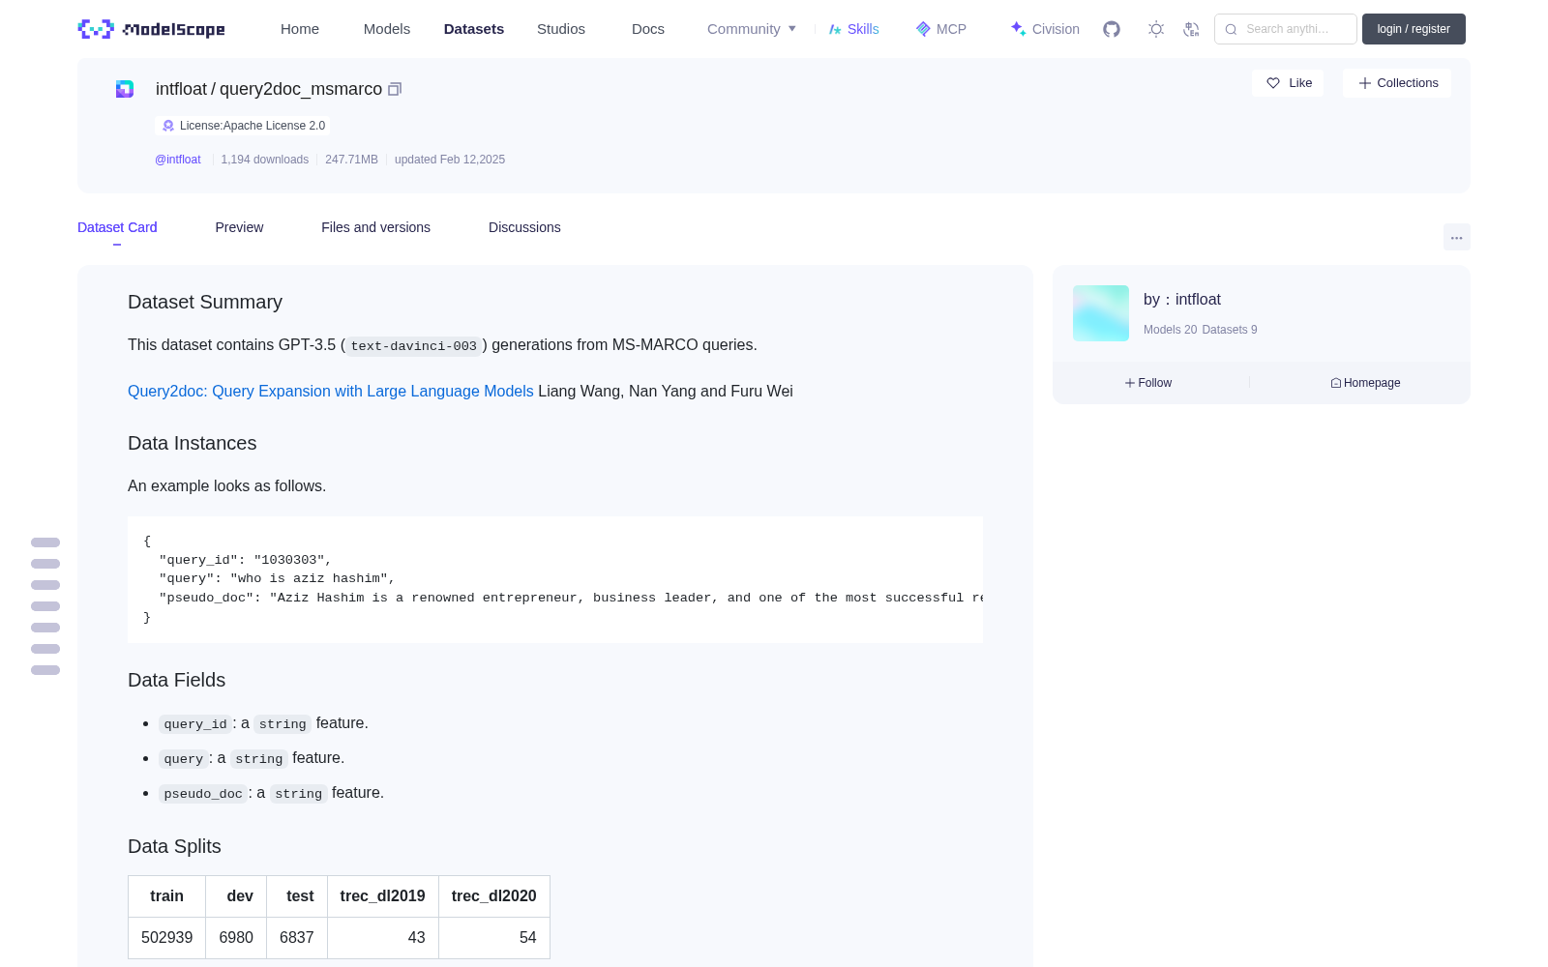Click the trec_dl2020 column header
Viewport: 1548px width, 967px height.
[x=494, y=896]
